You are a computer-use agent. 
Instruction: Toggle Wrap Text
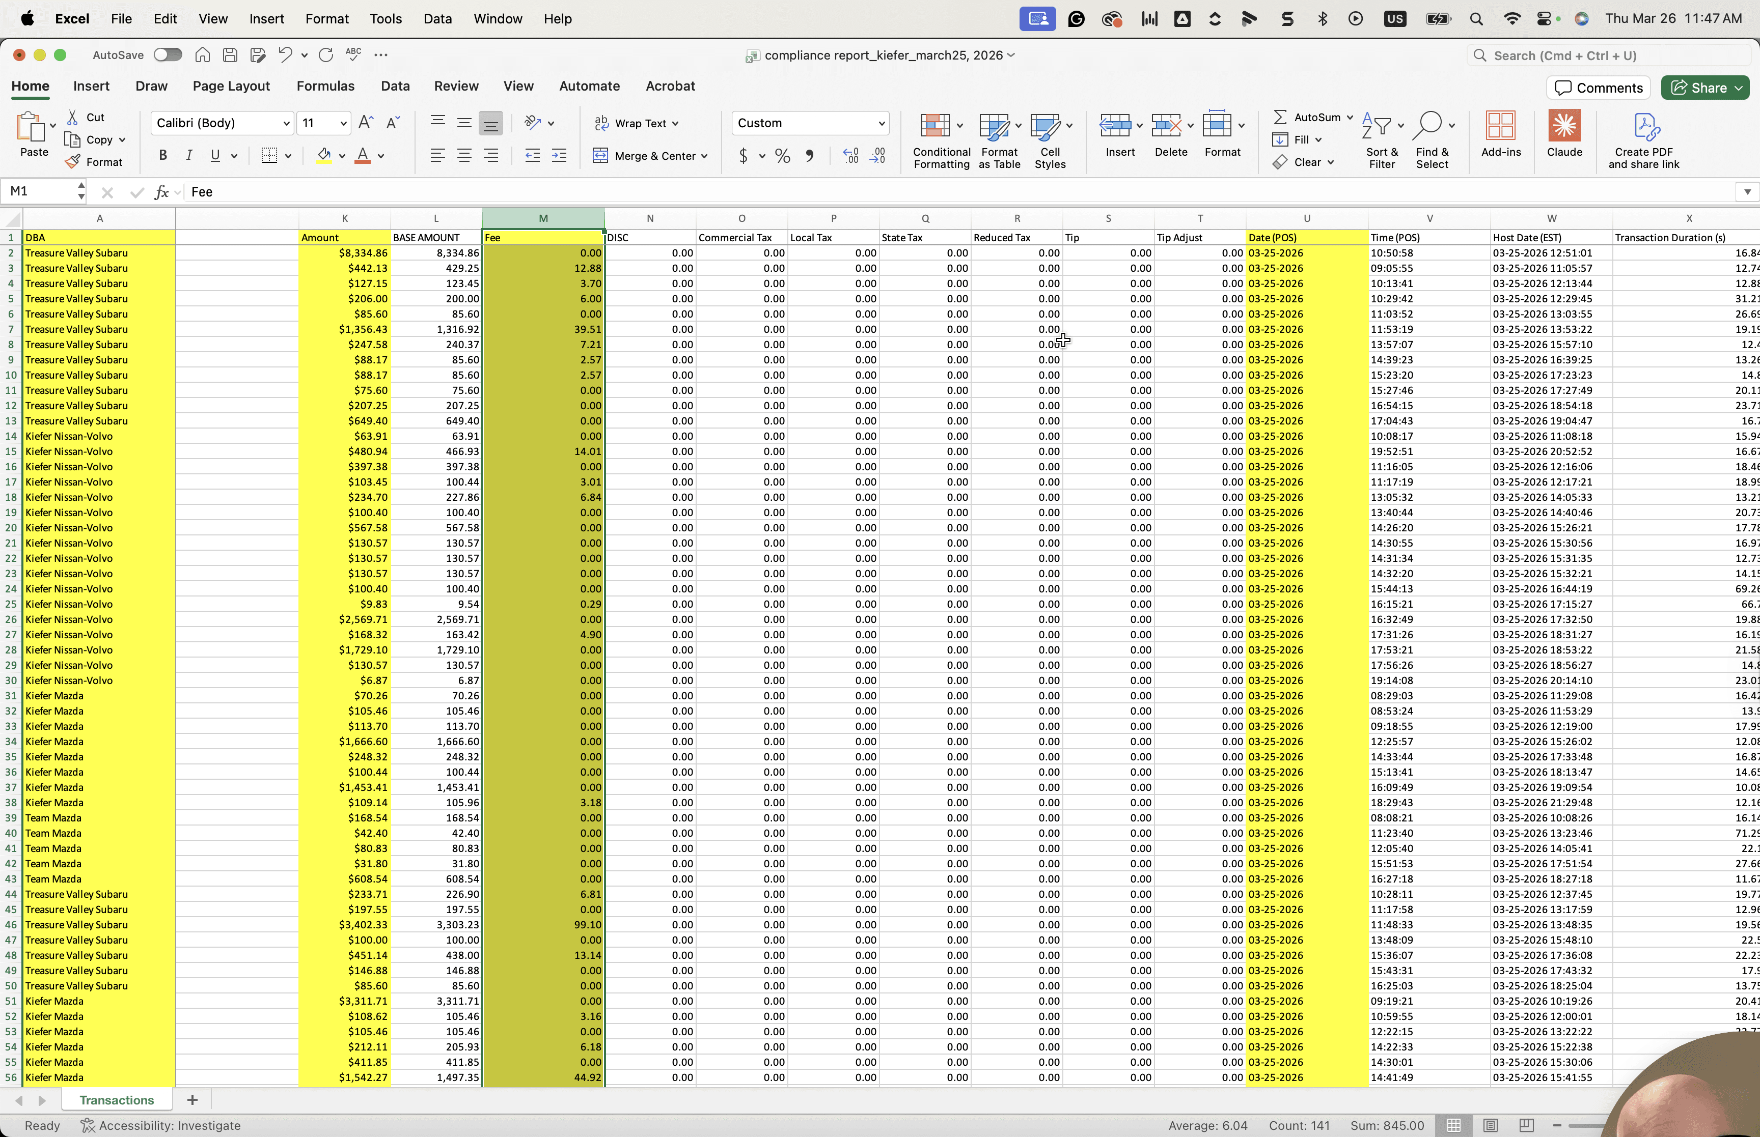tap(636, 123)
